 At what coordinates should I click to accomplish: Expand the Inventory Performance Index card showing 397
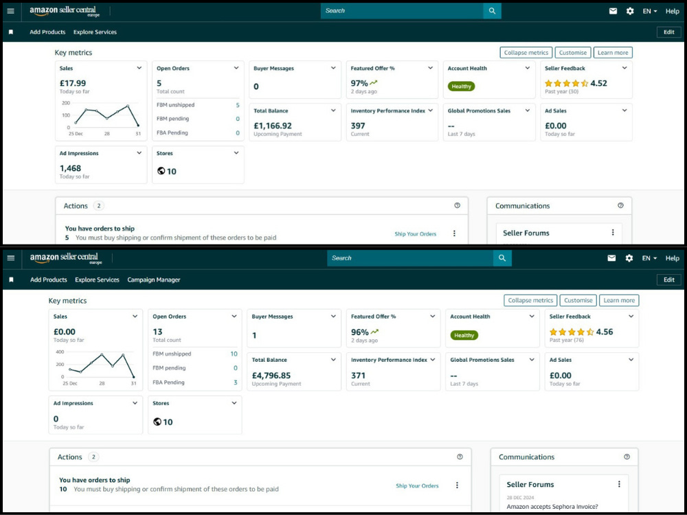coord(430,111)
